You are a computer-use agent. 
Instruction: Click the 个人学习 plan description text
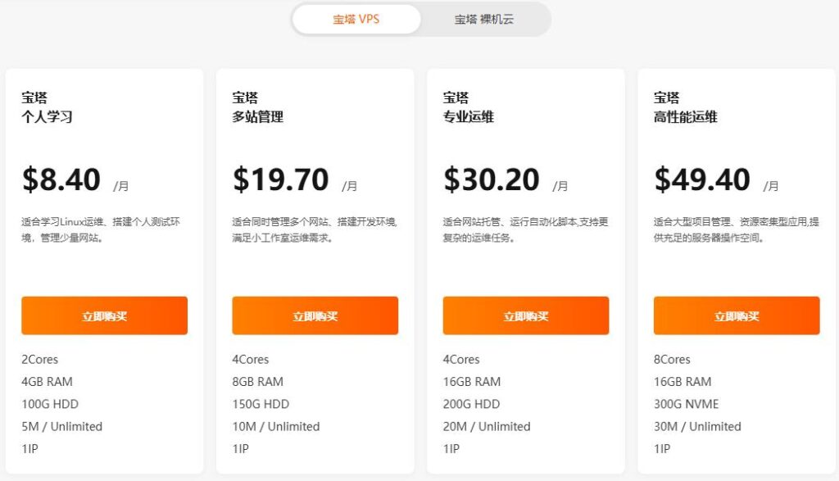point(104,229)
